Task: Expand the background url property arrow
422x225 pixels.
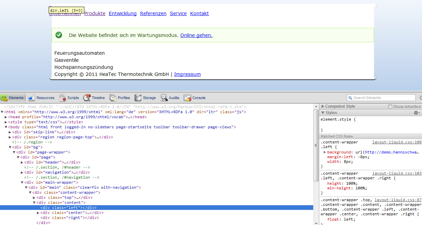Action: (x=325, y=152)
